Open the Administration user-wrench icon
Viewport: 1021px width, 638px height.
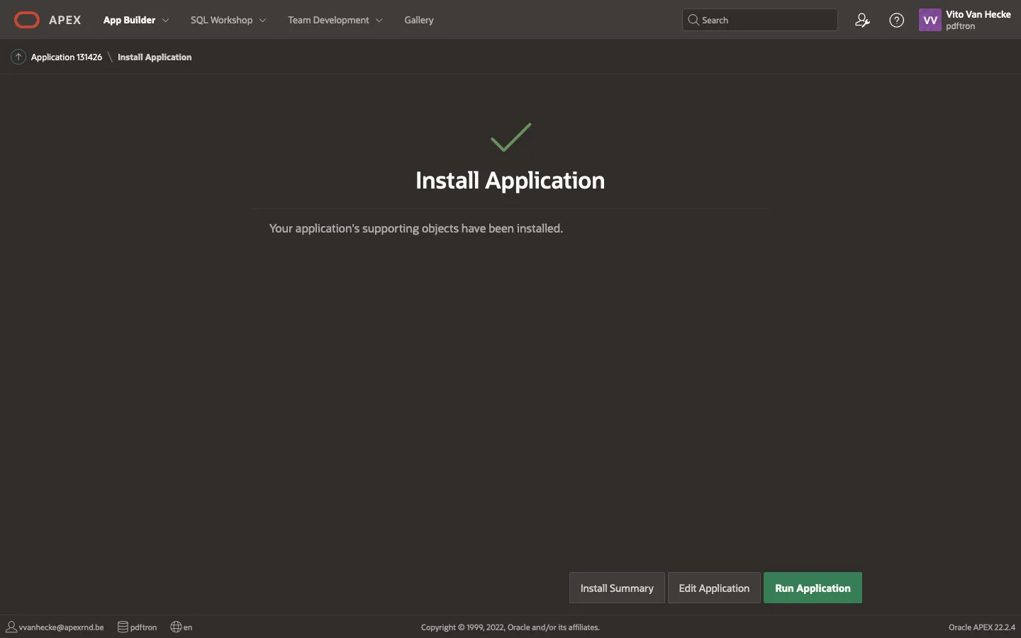tap(862, 20)
